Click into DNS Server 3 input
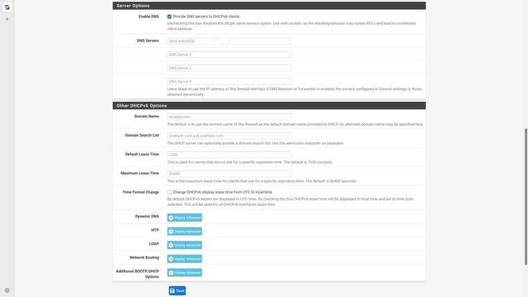528x297 pixels. pyautogui.click(x=229, y=68)
